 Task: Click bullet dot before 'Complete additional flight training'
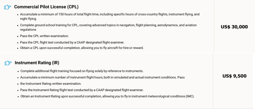18,71
